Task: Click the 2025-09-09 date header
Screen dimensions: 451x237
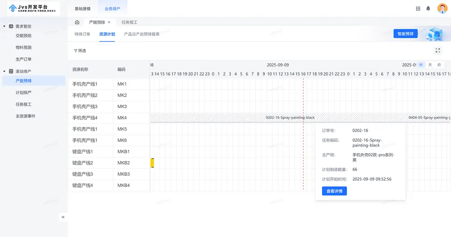Action: pos(278,65)
